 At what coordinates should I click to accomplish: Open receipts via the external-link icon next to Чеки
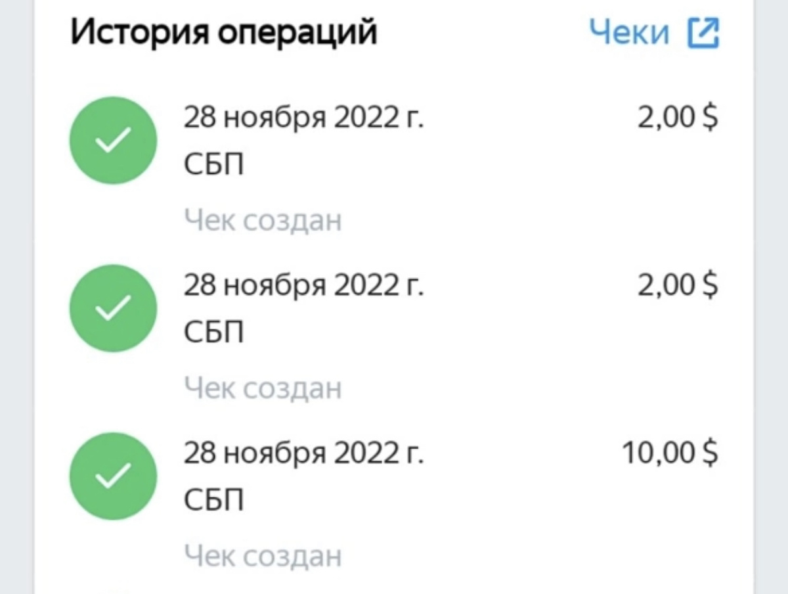point(704,30)
